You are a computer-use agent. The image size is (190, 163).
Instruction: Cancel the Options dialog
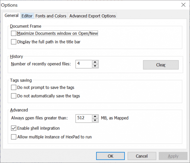pos(142,156)
